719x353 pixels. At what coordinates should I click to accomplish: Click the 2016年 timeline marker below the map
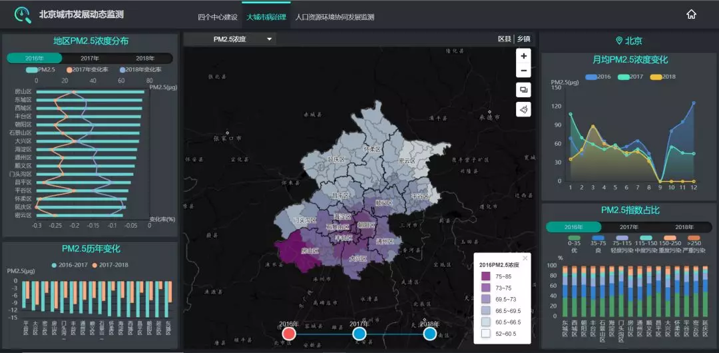(289, 333)
